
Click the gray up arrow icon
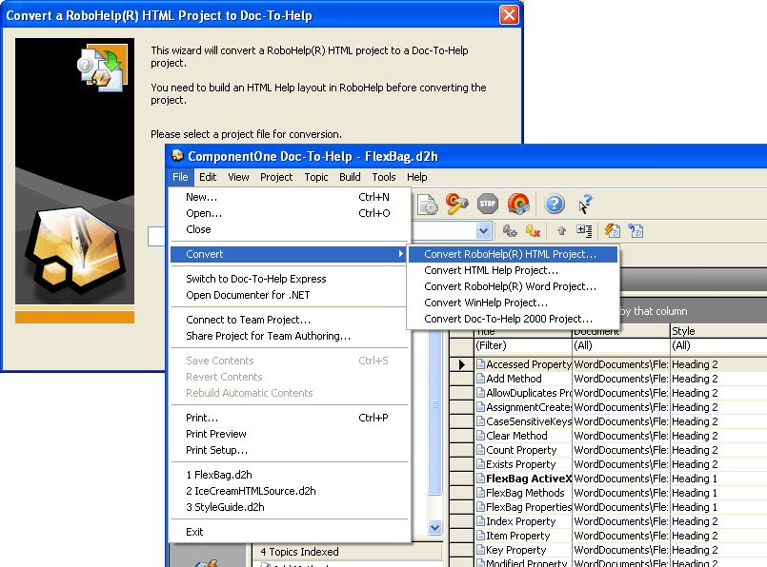point(561,230)
